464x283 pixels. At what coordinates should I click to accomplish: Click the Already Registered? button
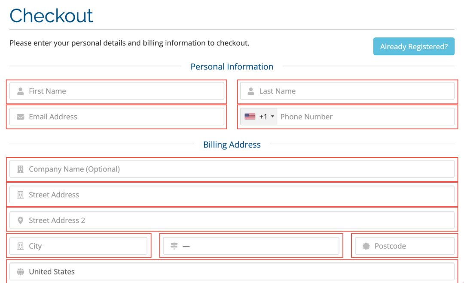tap(414, 46)
